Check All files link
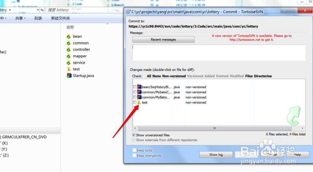This screenshot has width=313, height=172. click(x=149, y=76)
